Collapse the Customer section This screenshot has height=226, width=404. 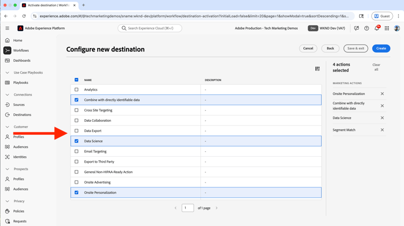pos(8,127)
